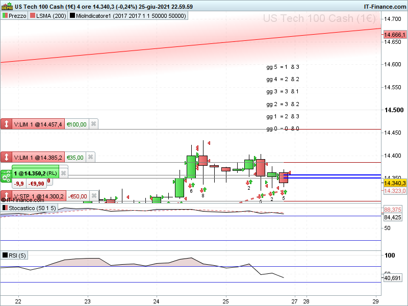Click the 'gg 0 = 0 & 0' annotation

tap(283, 129)
